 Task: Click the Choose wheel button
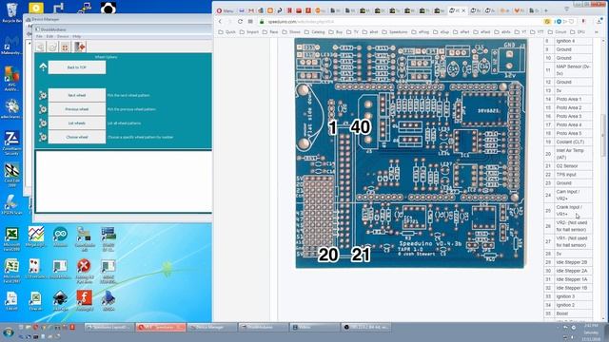click(77, 137)
